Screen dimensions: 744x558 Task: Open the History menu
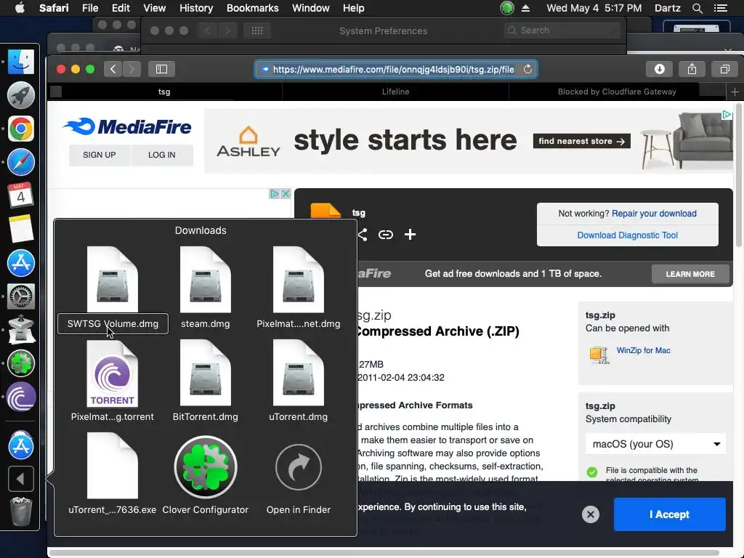pos(196,8)
